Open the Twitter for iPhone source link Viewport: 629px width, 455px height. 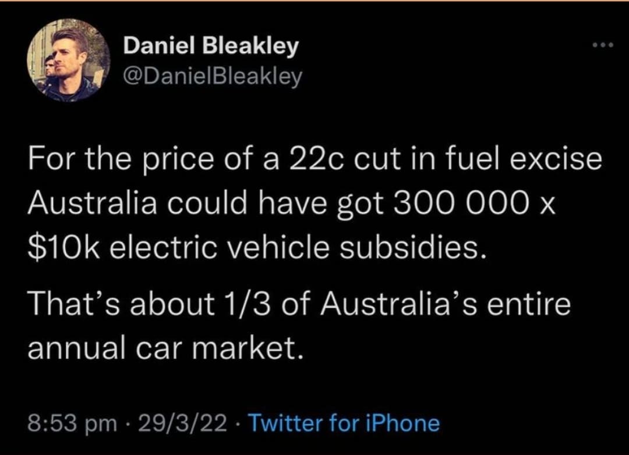[344, 423]
